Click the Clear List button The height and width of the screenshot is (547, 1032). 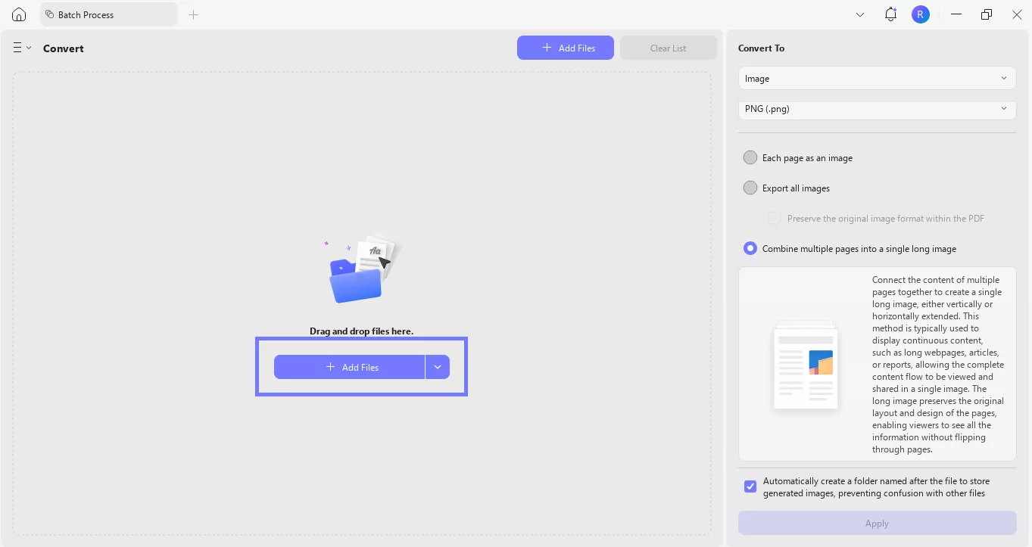click(x=669, y=48)
